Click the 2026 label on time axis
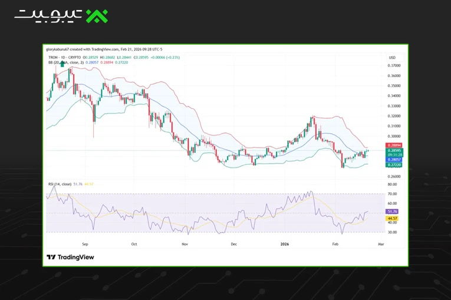 click(285, 244)
